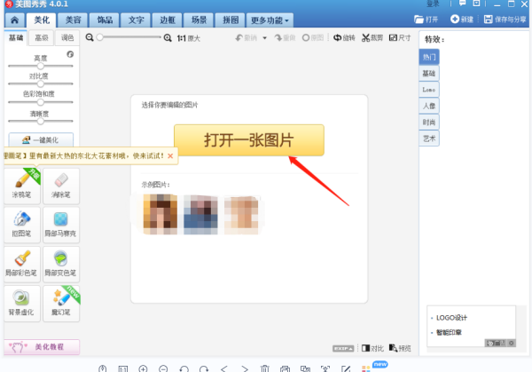
Task: Switch to the 调色 adjustment tab
Action: pyautogui.click(x=67, y=37)
